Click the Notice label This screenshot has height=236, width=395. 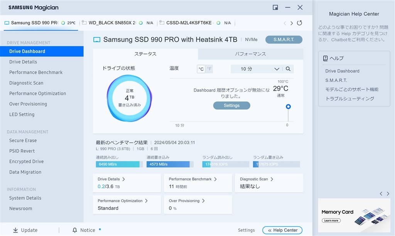pos(88,230)
